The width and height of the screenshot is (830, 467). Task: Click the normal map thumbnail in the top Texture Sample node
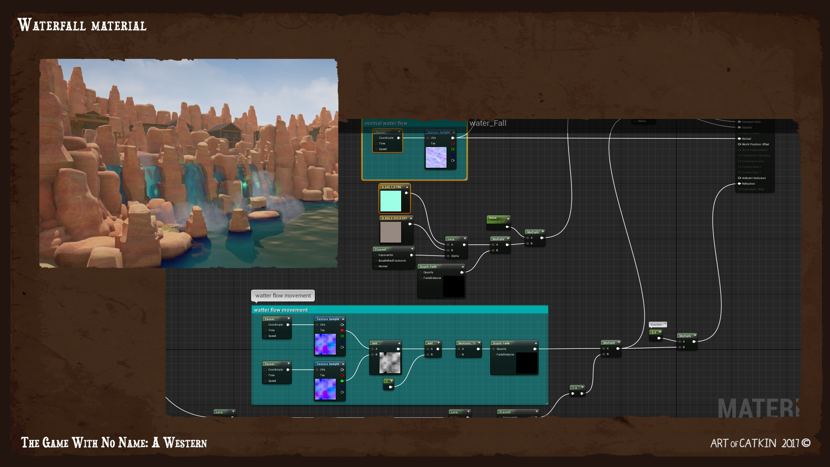[x=436, y=157]
